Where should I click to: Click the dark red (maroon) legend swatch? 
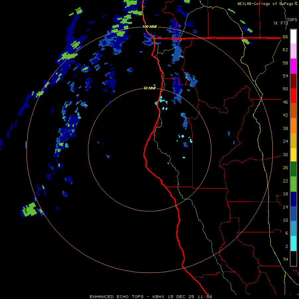[293, 81]
